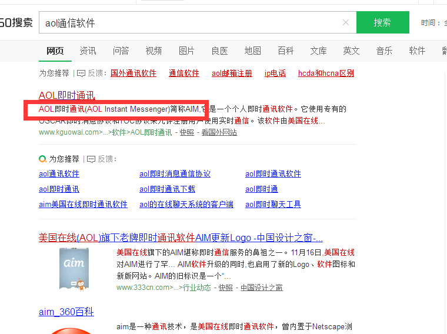The height and width of the screenshot is (334, 447).
Task: Open related search aol即时通讯下载
Action: click(167, 189)
